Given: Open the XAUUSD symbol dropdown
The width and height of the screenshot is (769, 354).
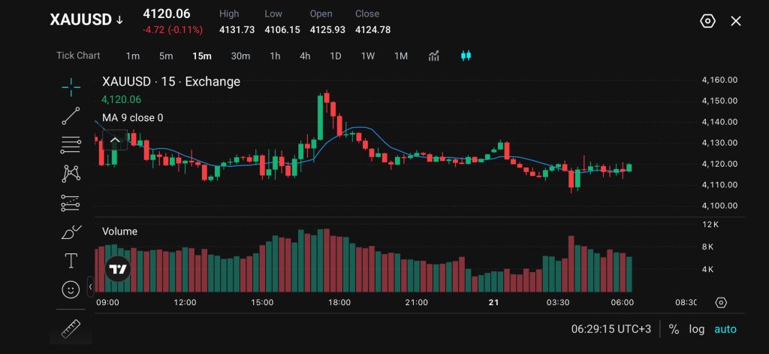Looking at the screenshot, I should [x=87, y=20].
